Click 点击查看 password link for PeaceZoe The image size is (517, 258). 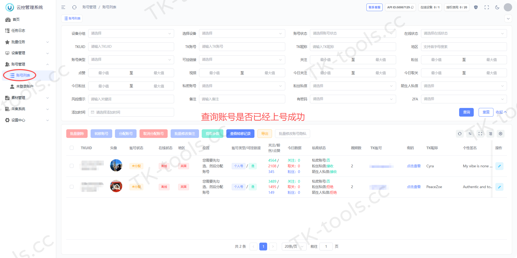pyautogui.click(x=414, y=187)
